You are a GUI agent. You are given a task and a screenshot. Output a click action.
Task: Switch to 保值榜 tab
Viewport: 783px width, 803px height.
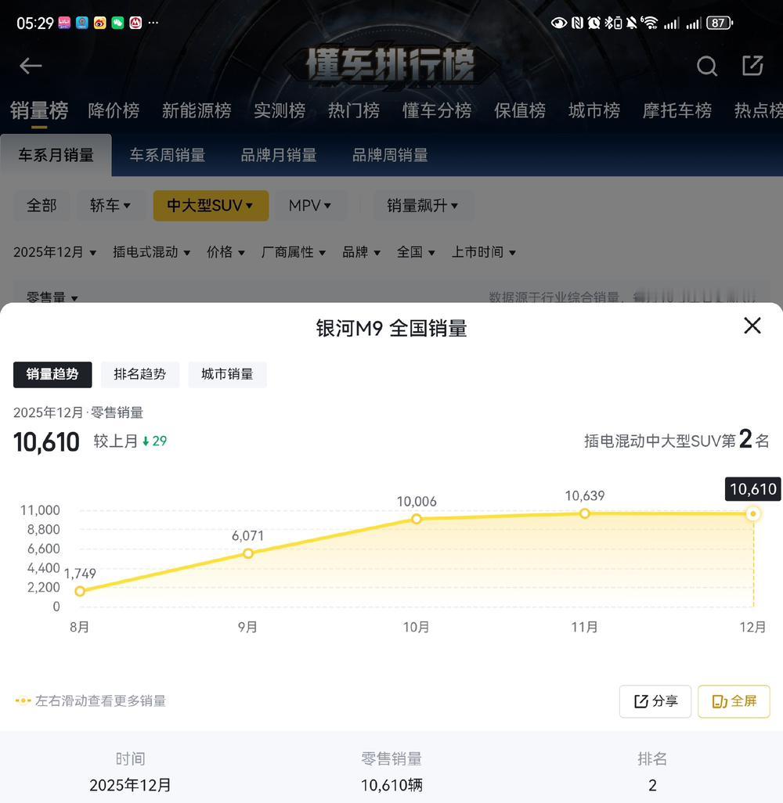tap(520, 110)
